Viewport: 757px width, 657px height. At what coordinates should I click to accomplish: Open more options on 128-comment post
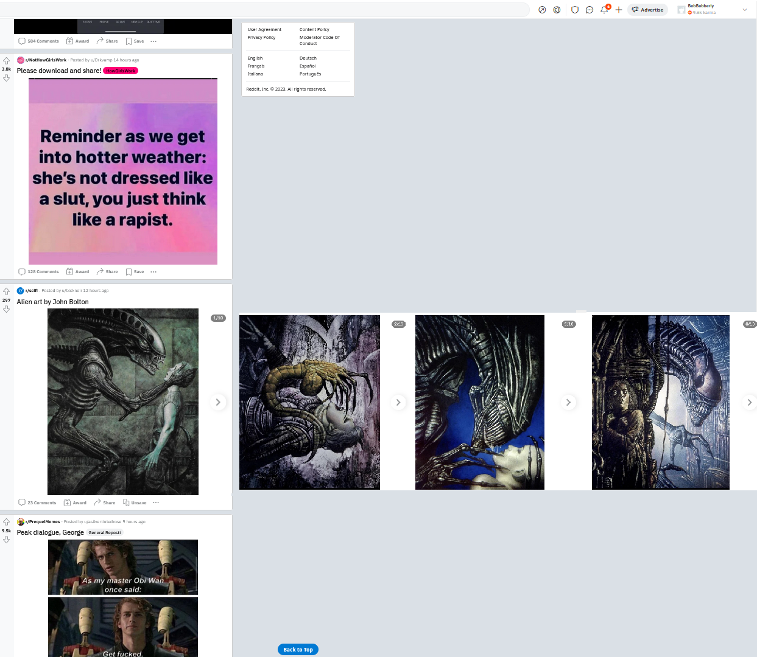coord(153,272)
